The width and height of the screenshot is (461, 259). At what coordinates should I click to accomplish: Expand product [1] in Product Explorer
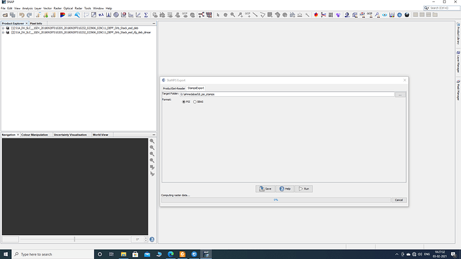click(x=3, y=28)
